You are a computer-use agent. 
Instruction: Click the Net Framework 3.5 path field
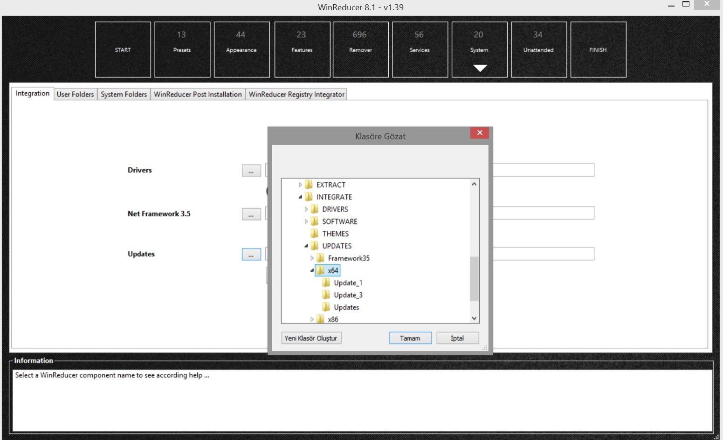click(x=544, y=213)
